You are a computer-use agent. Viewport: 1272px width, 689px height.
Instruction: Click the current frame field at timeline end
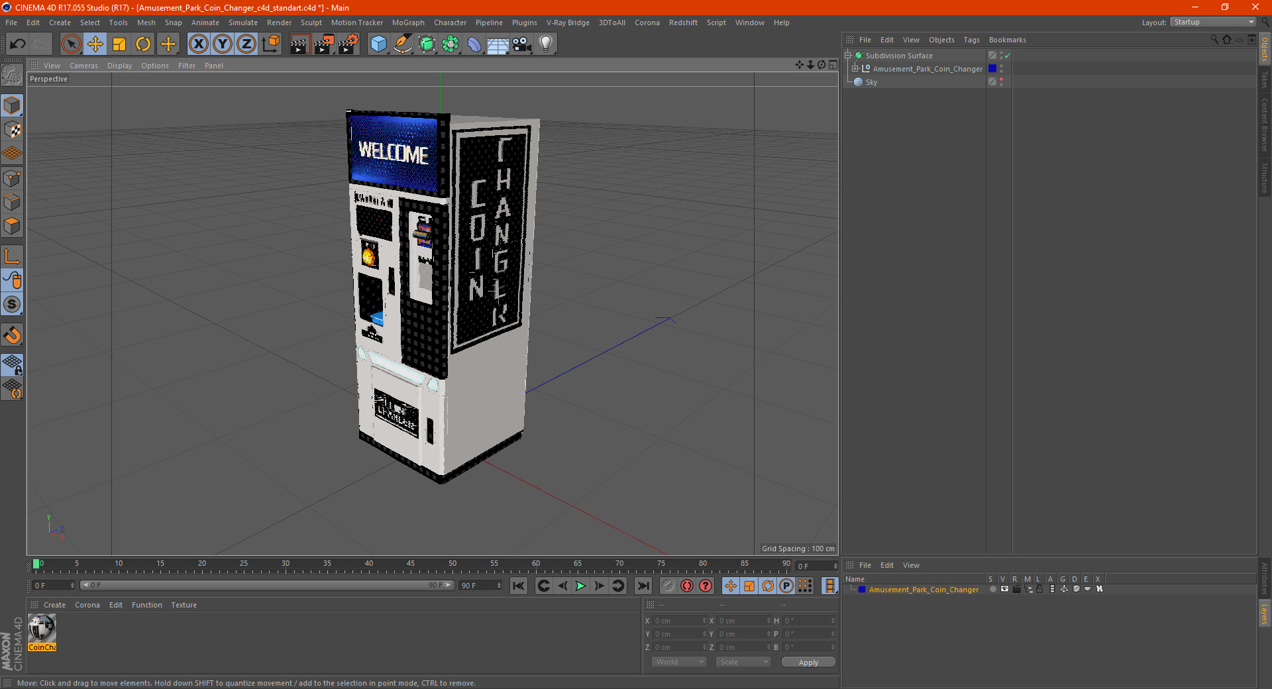pos(816,566)
